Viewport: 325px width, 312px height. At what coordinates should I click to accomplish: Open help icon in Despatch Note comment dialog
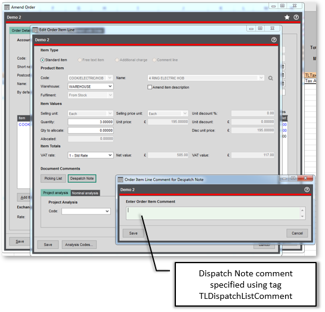point(307,189)
